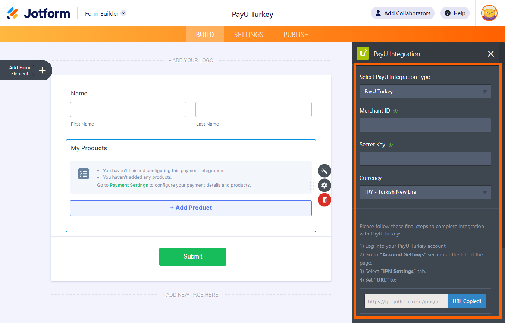The image size is (505, 323).
Task: Click the question mark Help icon
Action: 448,13
